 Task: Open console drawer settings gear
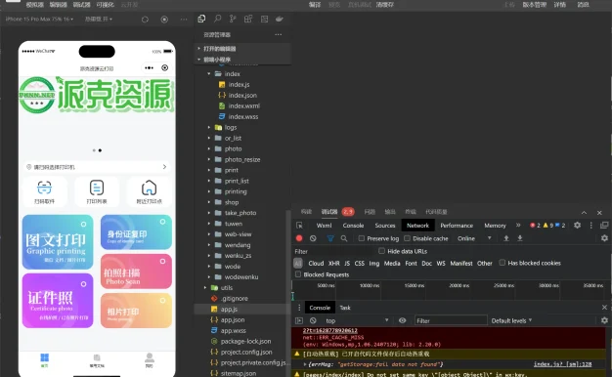click(x=604, y=320)
